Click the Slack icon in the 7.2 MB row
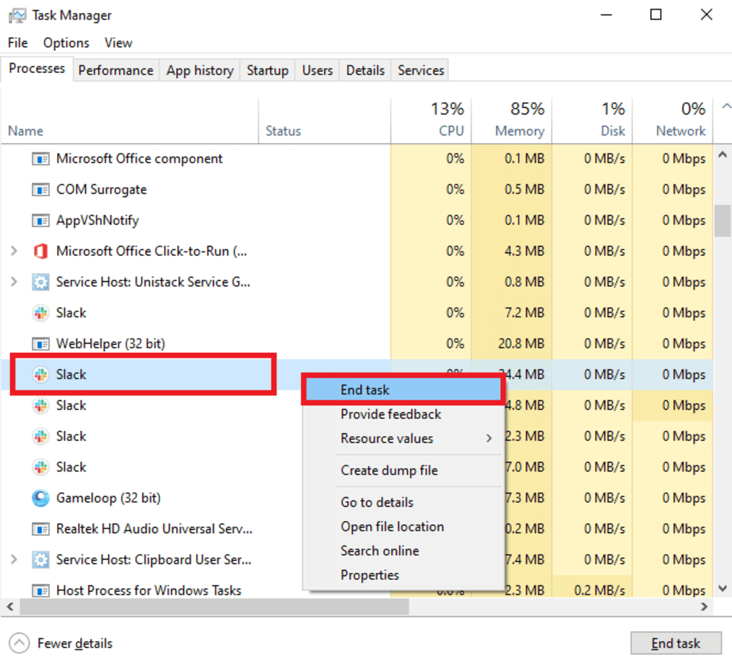Viewport: 732px width, 670px height. 41,313
